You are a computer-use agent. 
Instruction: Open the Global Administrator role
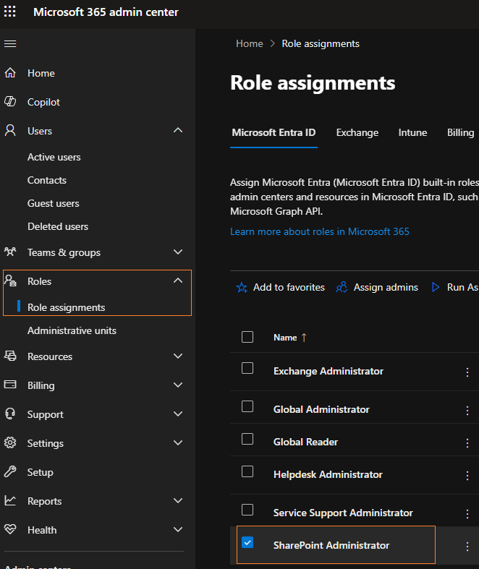coord(321,410)
